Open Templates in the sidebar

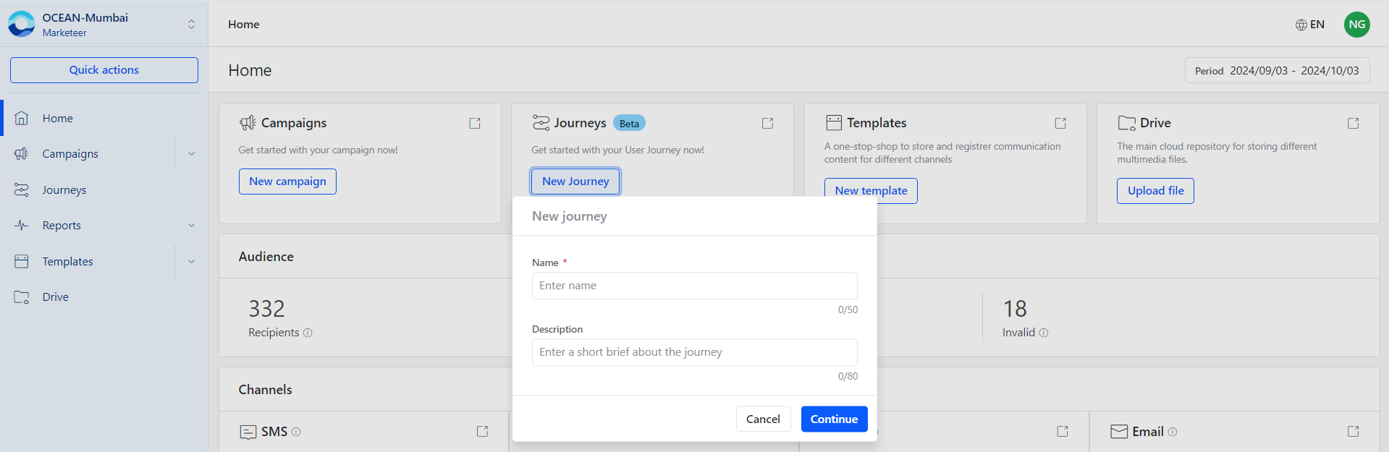click(68, 261)
